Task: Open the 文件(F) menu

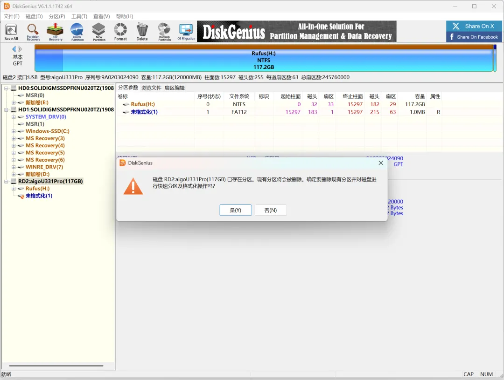Action: point(11,16)
